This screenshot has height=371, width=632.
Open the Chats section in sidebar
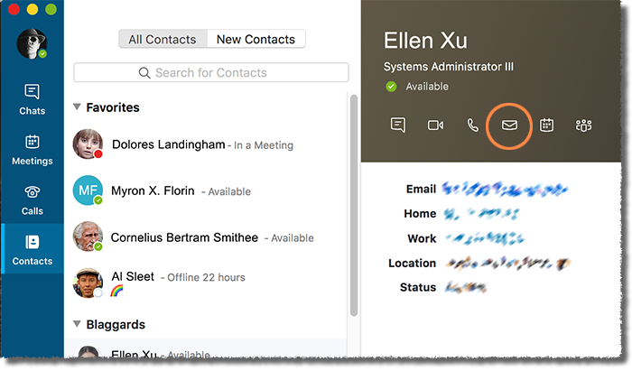coord(33,100)
